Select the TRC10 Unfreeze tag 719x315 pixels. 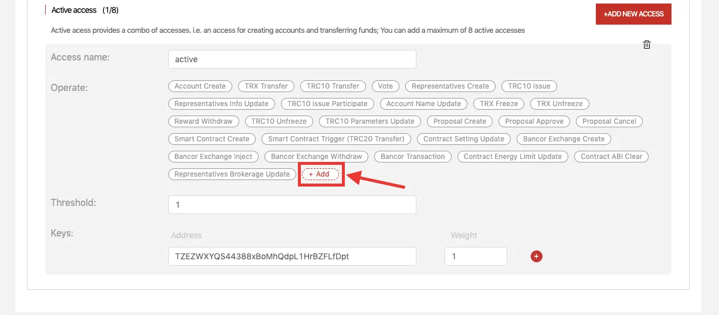tap(279, 121)
